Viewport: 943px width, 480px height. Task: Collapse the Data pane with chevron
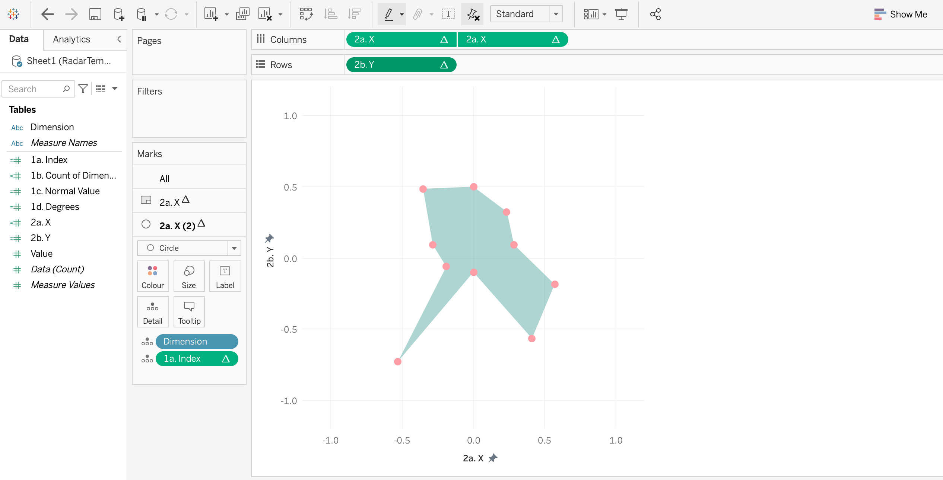pos(119,39)
